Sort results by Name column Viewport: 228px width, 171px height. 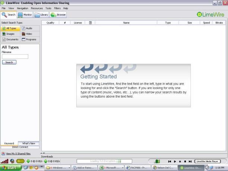pos(126,23)
